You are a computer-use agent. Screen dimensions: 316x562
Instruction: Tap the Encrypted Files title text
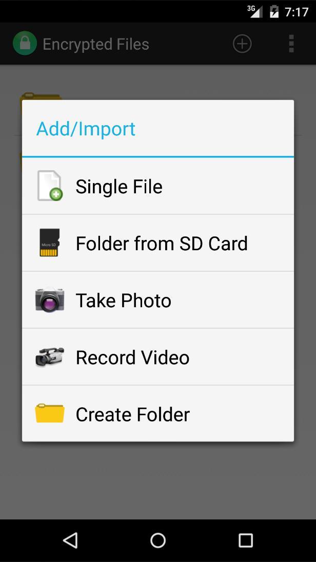[x=96, y=44]
